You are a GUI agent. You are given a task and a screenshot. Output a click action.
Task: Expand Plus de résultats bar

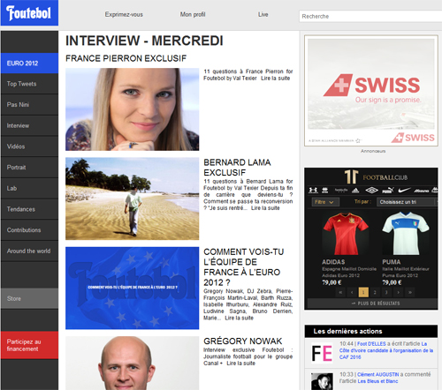point(372,304)
